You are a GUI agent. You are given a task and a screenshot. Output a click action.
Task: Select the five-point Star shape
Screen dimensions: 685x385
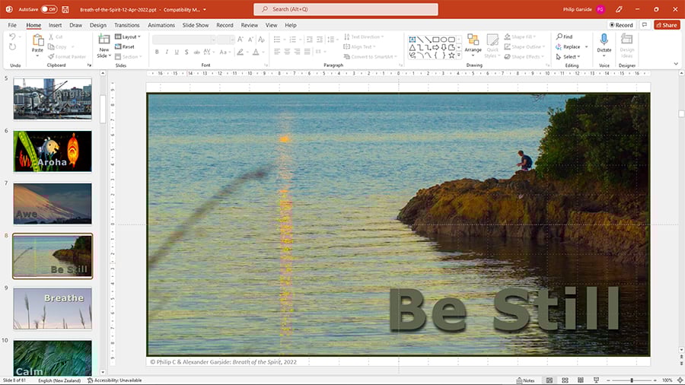pos(451,56)
